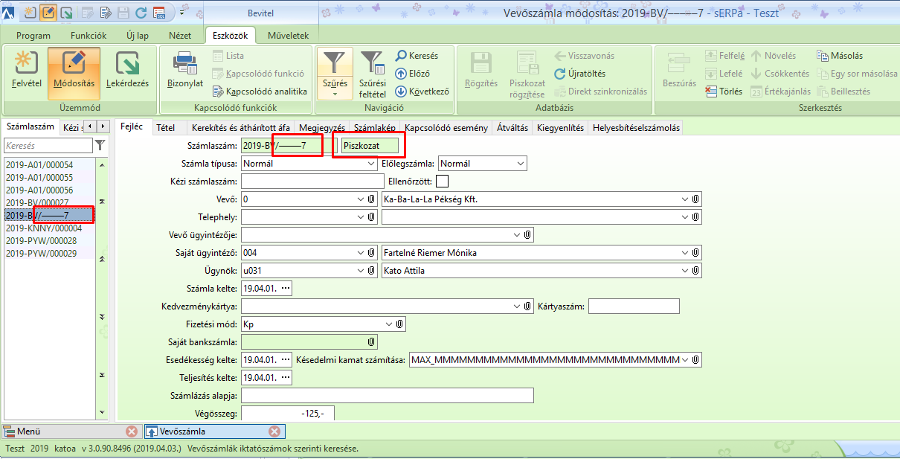Click document attachment icon in quick access toolbar

click(x=105, y=13)
